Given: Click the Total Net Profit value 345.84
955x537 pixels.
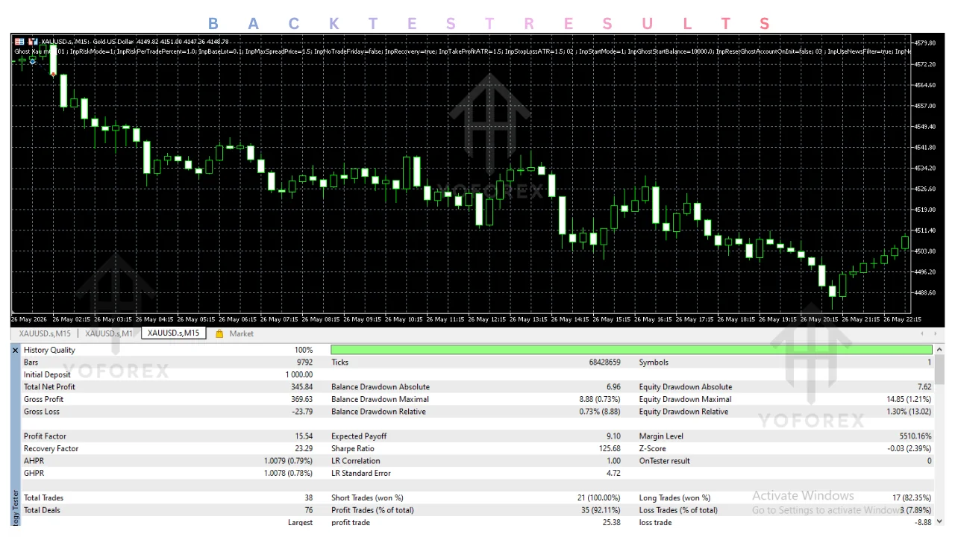Looking at the screenshot, I should [x=302, y=387].
